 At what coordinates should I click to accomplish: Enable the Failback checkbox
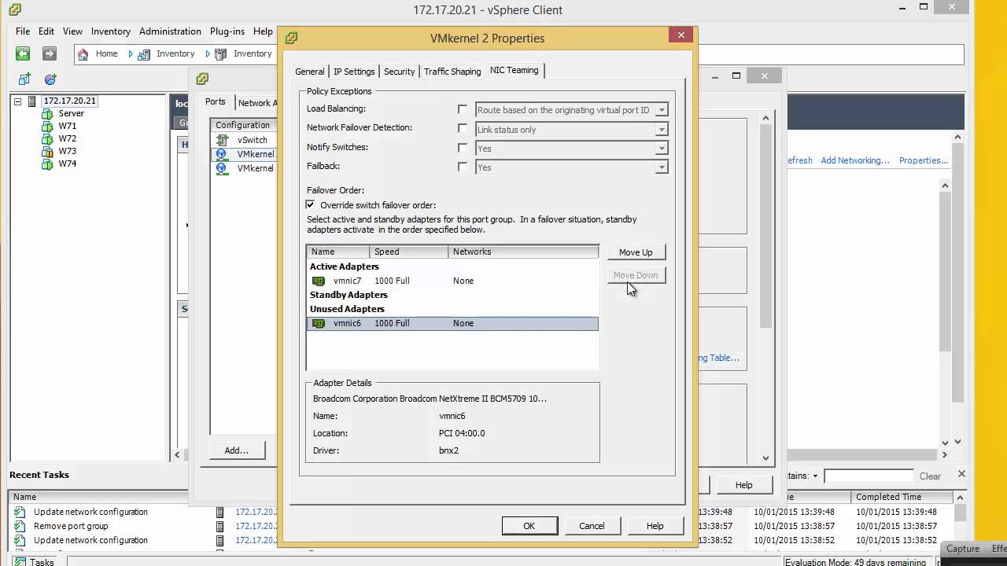coord(463,167)
